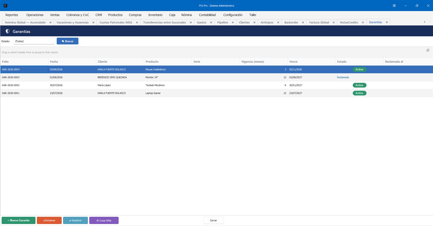
Task: Close the Backorder tab
Action: pyautogui.click(x=303, y=23)
